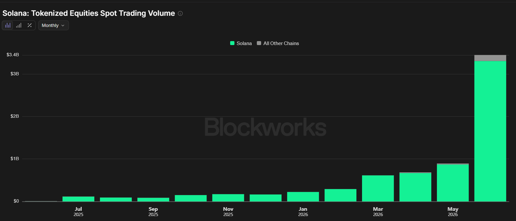516x221 pixels.
Task: Click the bar above the Jul 2025 label
Action: pos(78,199)
